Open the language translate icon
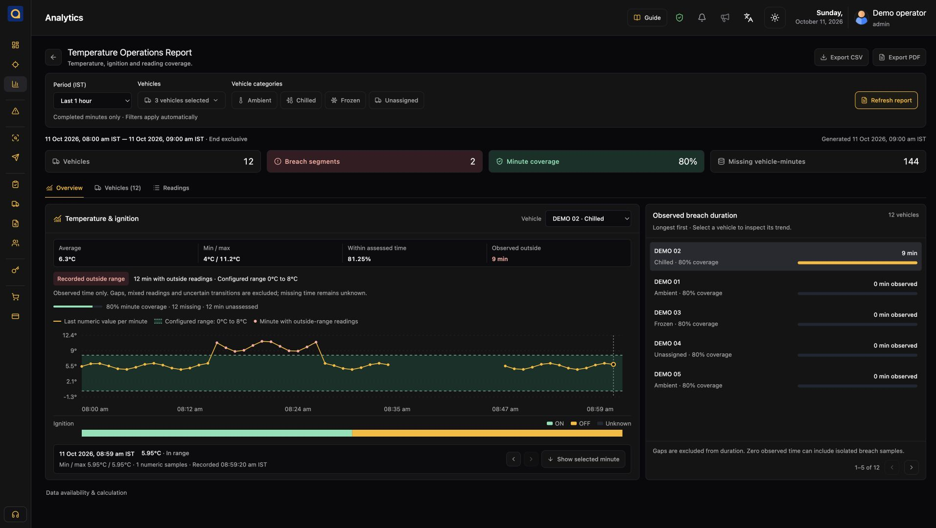Screen dimensions: 936x528 click(x=748, y=18)
